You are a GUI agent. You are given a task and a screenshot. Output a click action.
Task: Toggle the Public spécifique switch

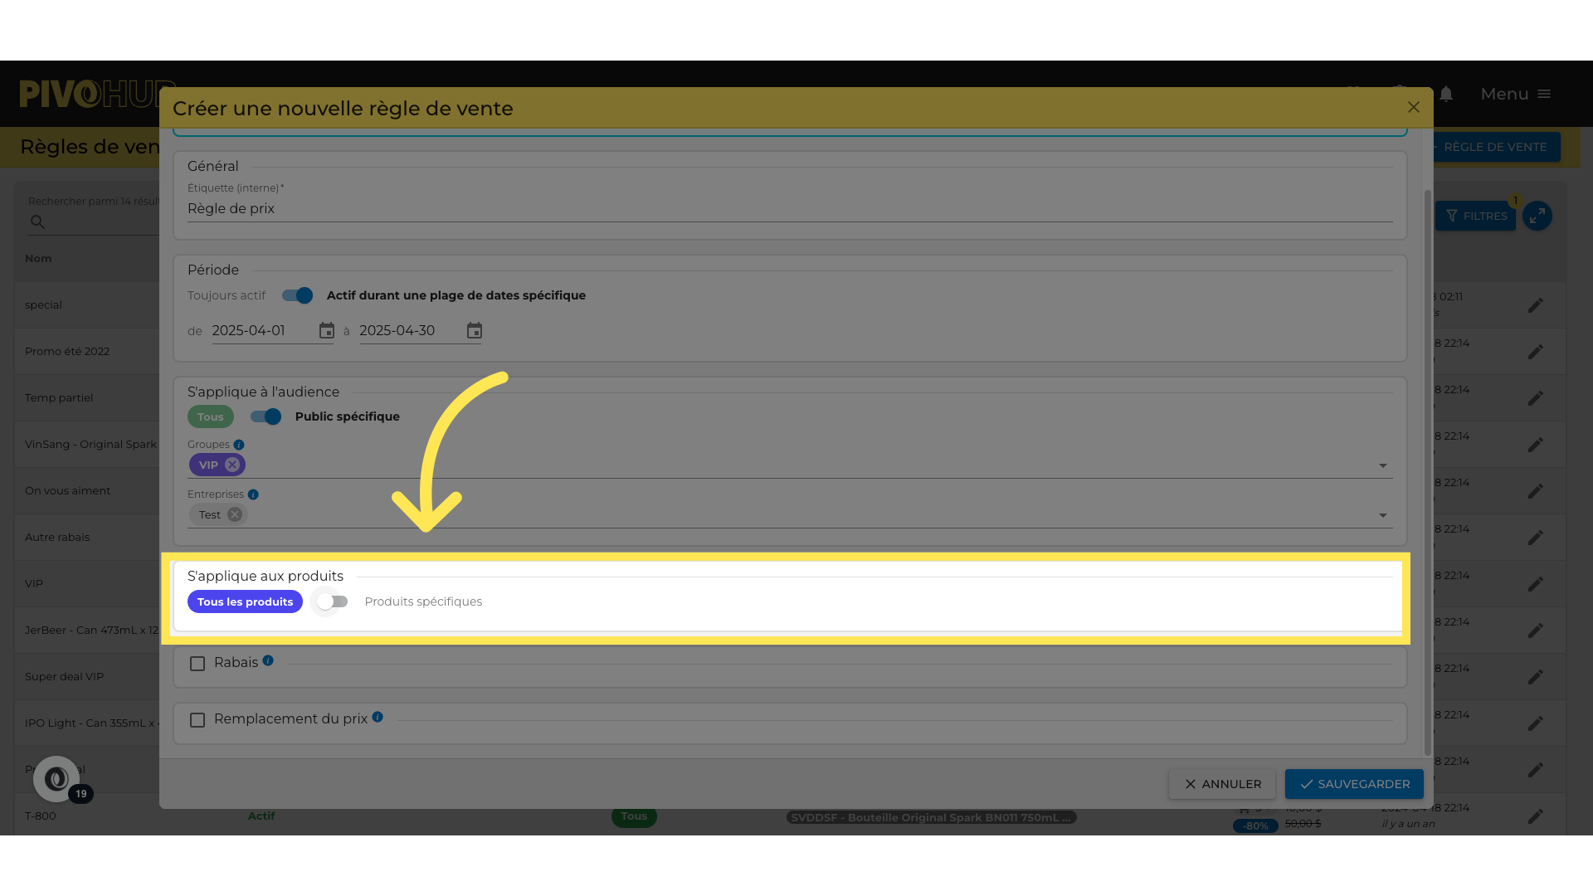pyautogui.click(x=266, y=416)
